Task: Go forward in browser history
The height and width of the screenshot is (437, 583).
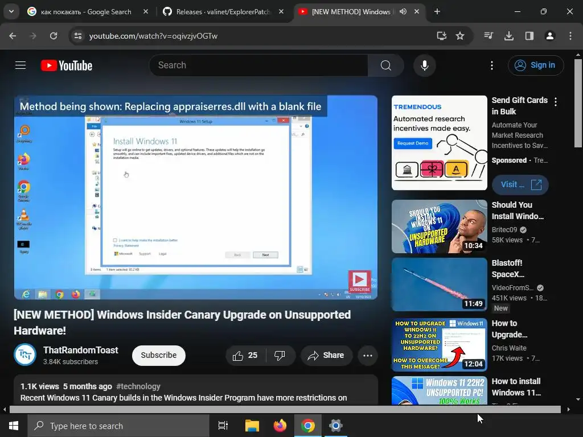Action: point(33,36)
